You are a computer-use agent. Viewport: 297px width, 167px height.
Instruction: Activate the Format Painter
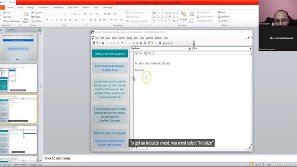11,21
